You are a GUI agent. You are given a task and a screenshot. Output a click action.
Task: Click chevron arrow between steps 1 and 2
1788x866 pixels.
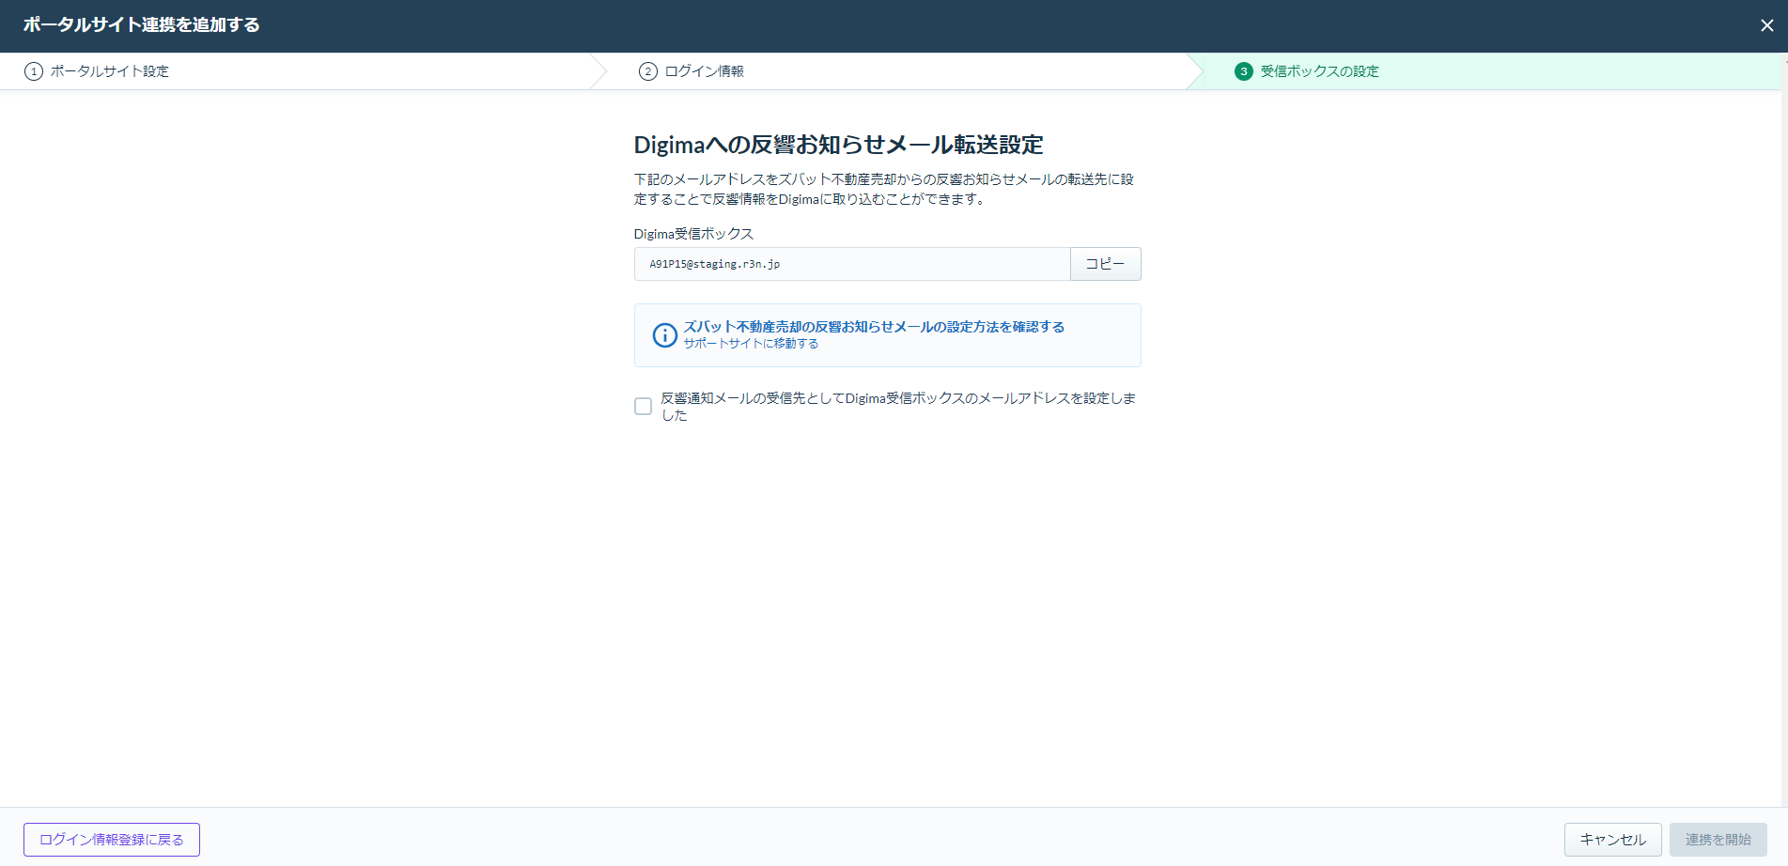pos(599,71)
